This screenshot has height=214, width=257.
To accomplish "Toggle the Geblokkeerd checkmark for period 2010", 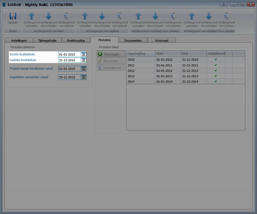I will pyautogui.click(x=216, y=60).
